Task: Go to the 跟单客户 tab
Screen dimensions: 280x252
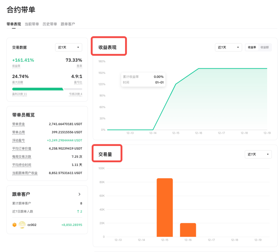Action: (x=68, y=24)
